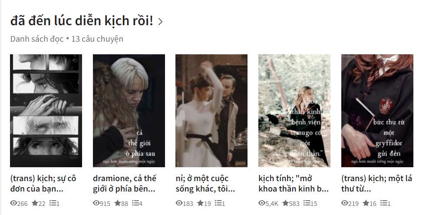The image size is (439, 215).
Task: Click the chapter list icon showing 4 parts
Action: coord(135,203)
